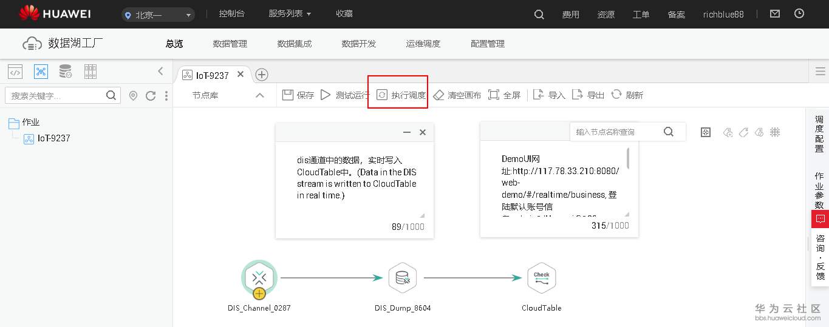
Task: Click the plain tag icon on canvas toolbar
Action: (743, 132)
